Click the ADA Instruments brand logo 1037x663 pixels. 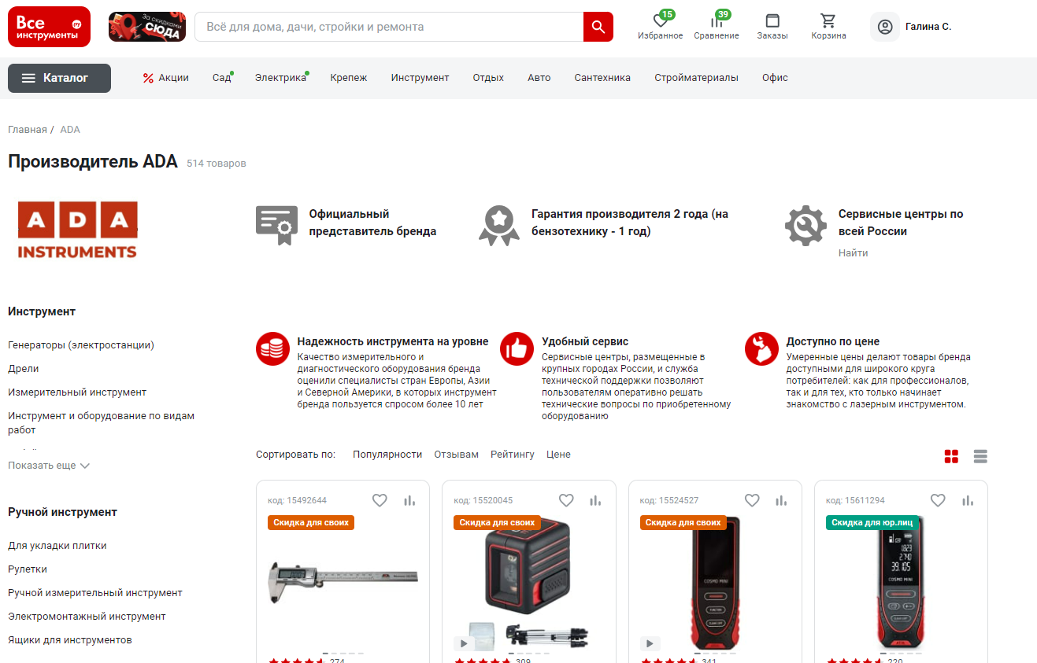tap(77, 230)
